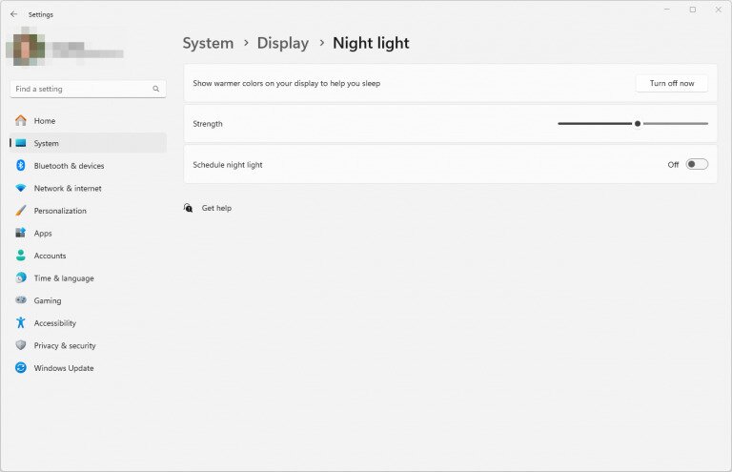This screenshot has width=732, height=472.
Task: Click the Accounts person icon
Action: click(21, 255)
